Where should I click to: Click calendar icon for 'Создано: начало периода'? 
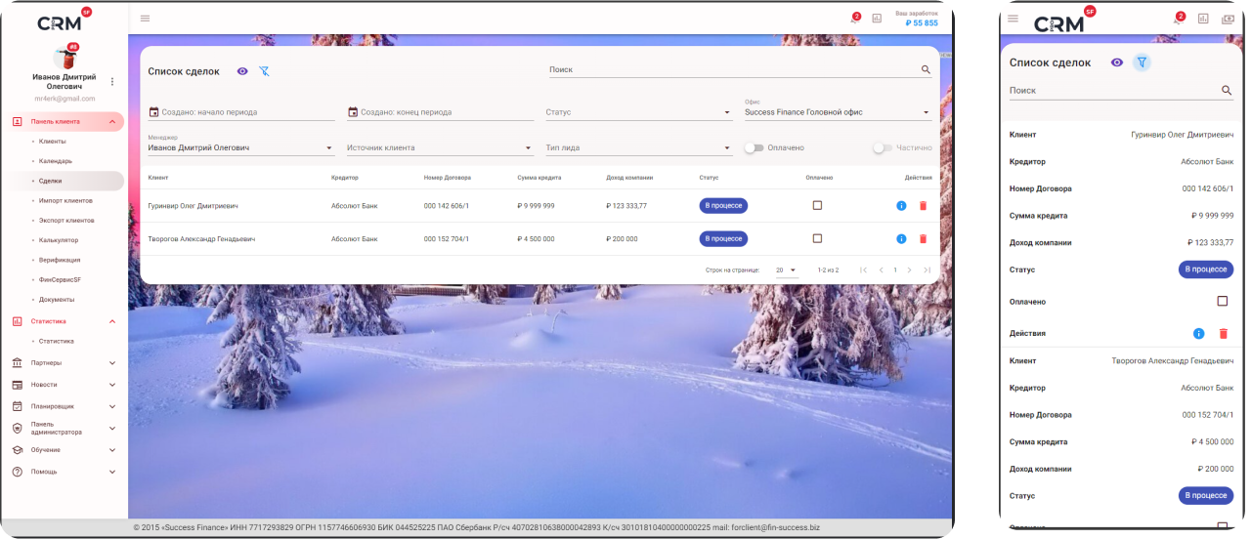click(153, 112)
